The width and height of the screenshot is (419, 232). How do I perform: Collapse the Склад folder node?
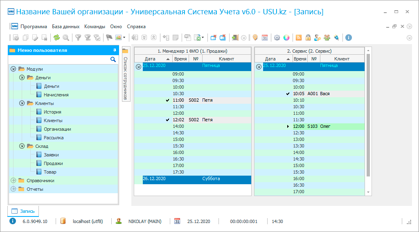(22, 146)
